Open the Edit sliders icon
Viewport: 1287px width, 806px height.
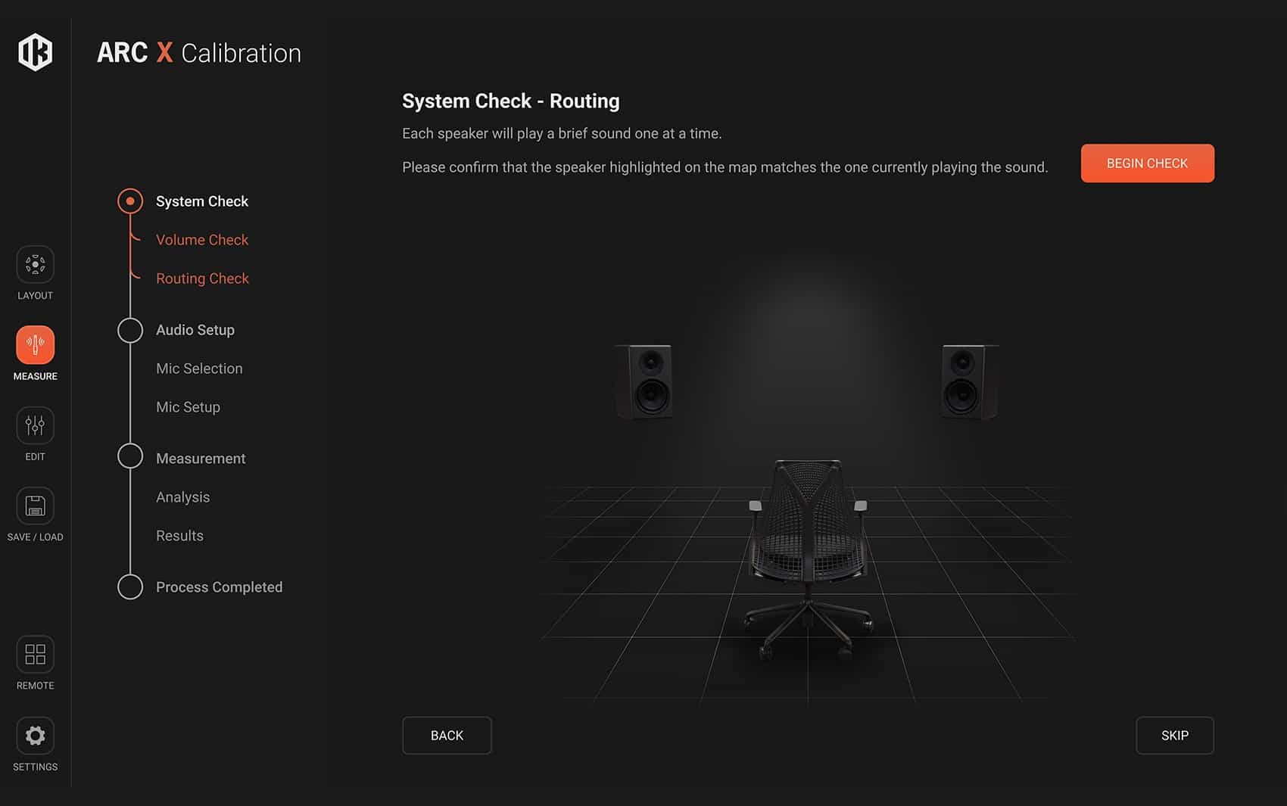click(x=35, y=425)
